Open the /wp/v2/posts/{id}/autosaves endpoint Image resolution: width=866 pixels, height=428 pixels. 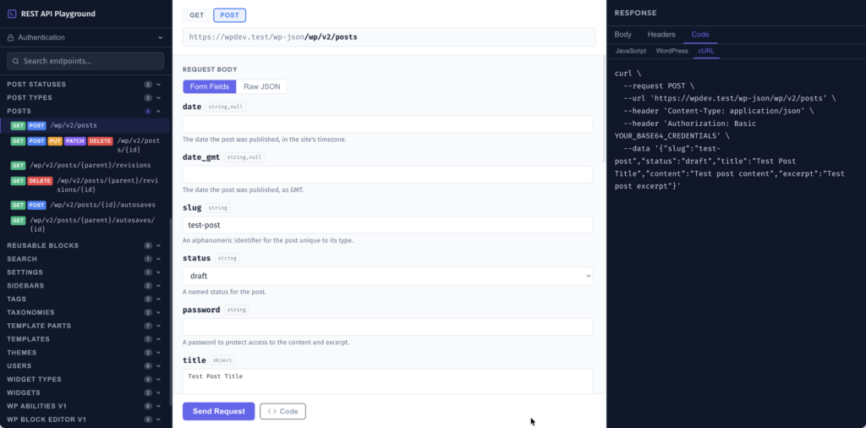coord(85,205)
